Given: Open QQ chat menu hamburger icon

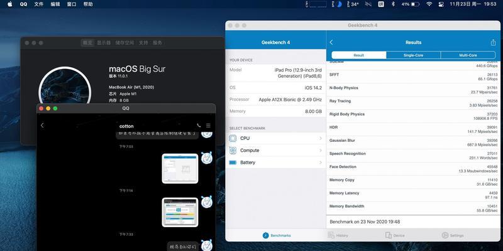Looking at the screenshot, I should point(208,125).
